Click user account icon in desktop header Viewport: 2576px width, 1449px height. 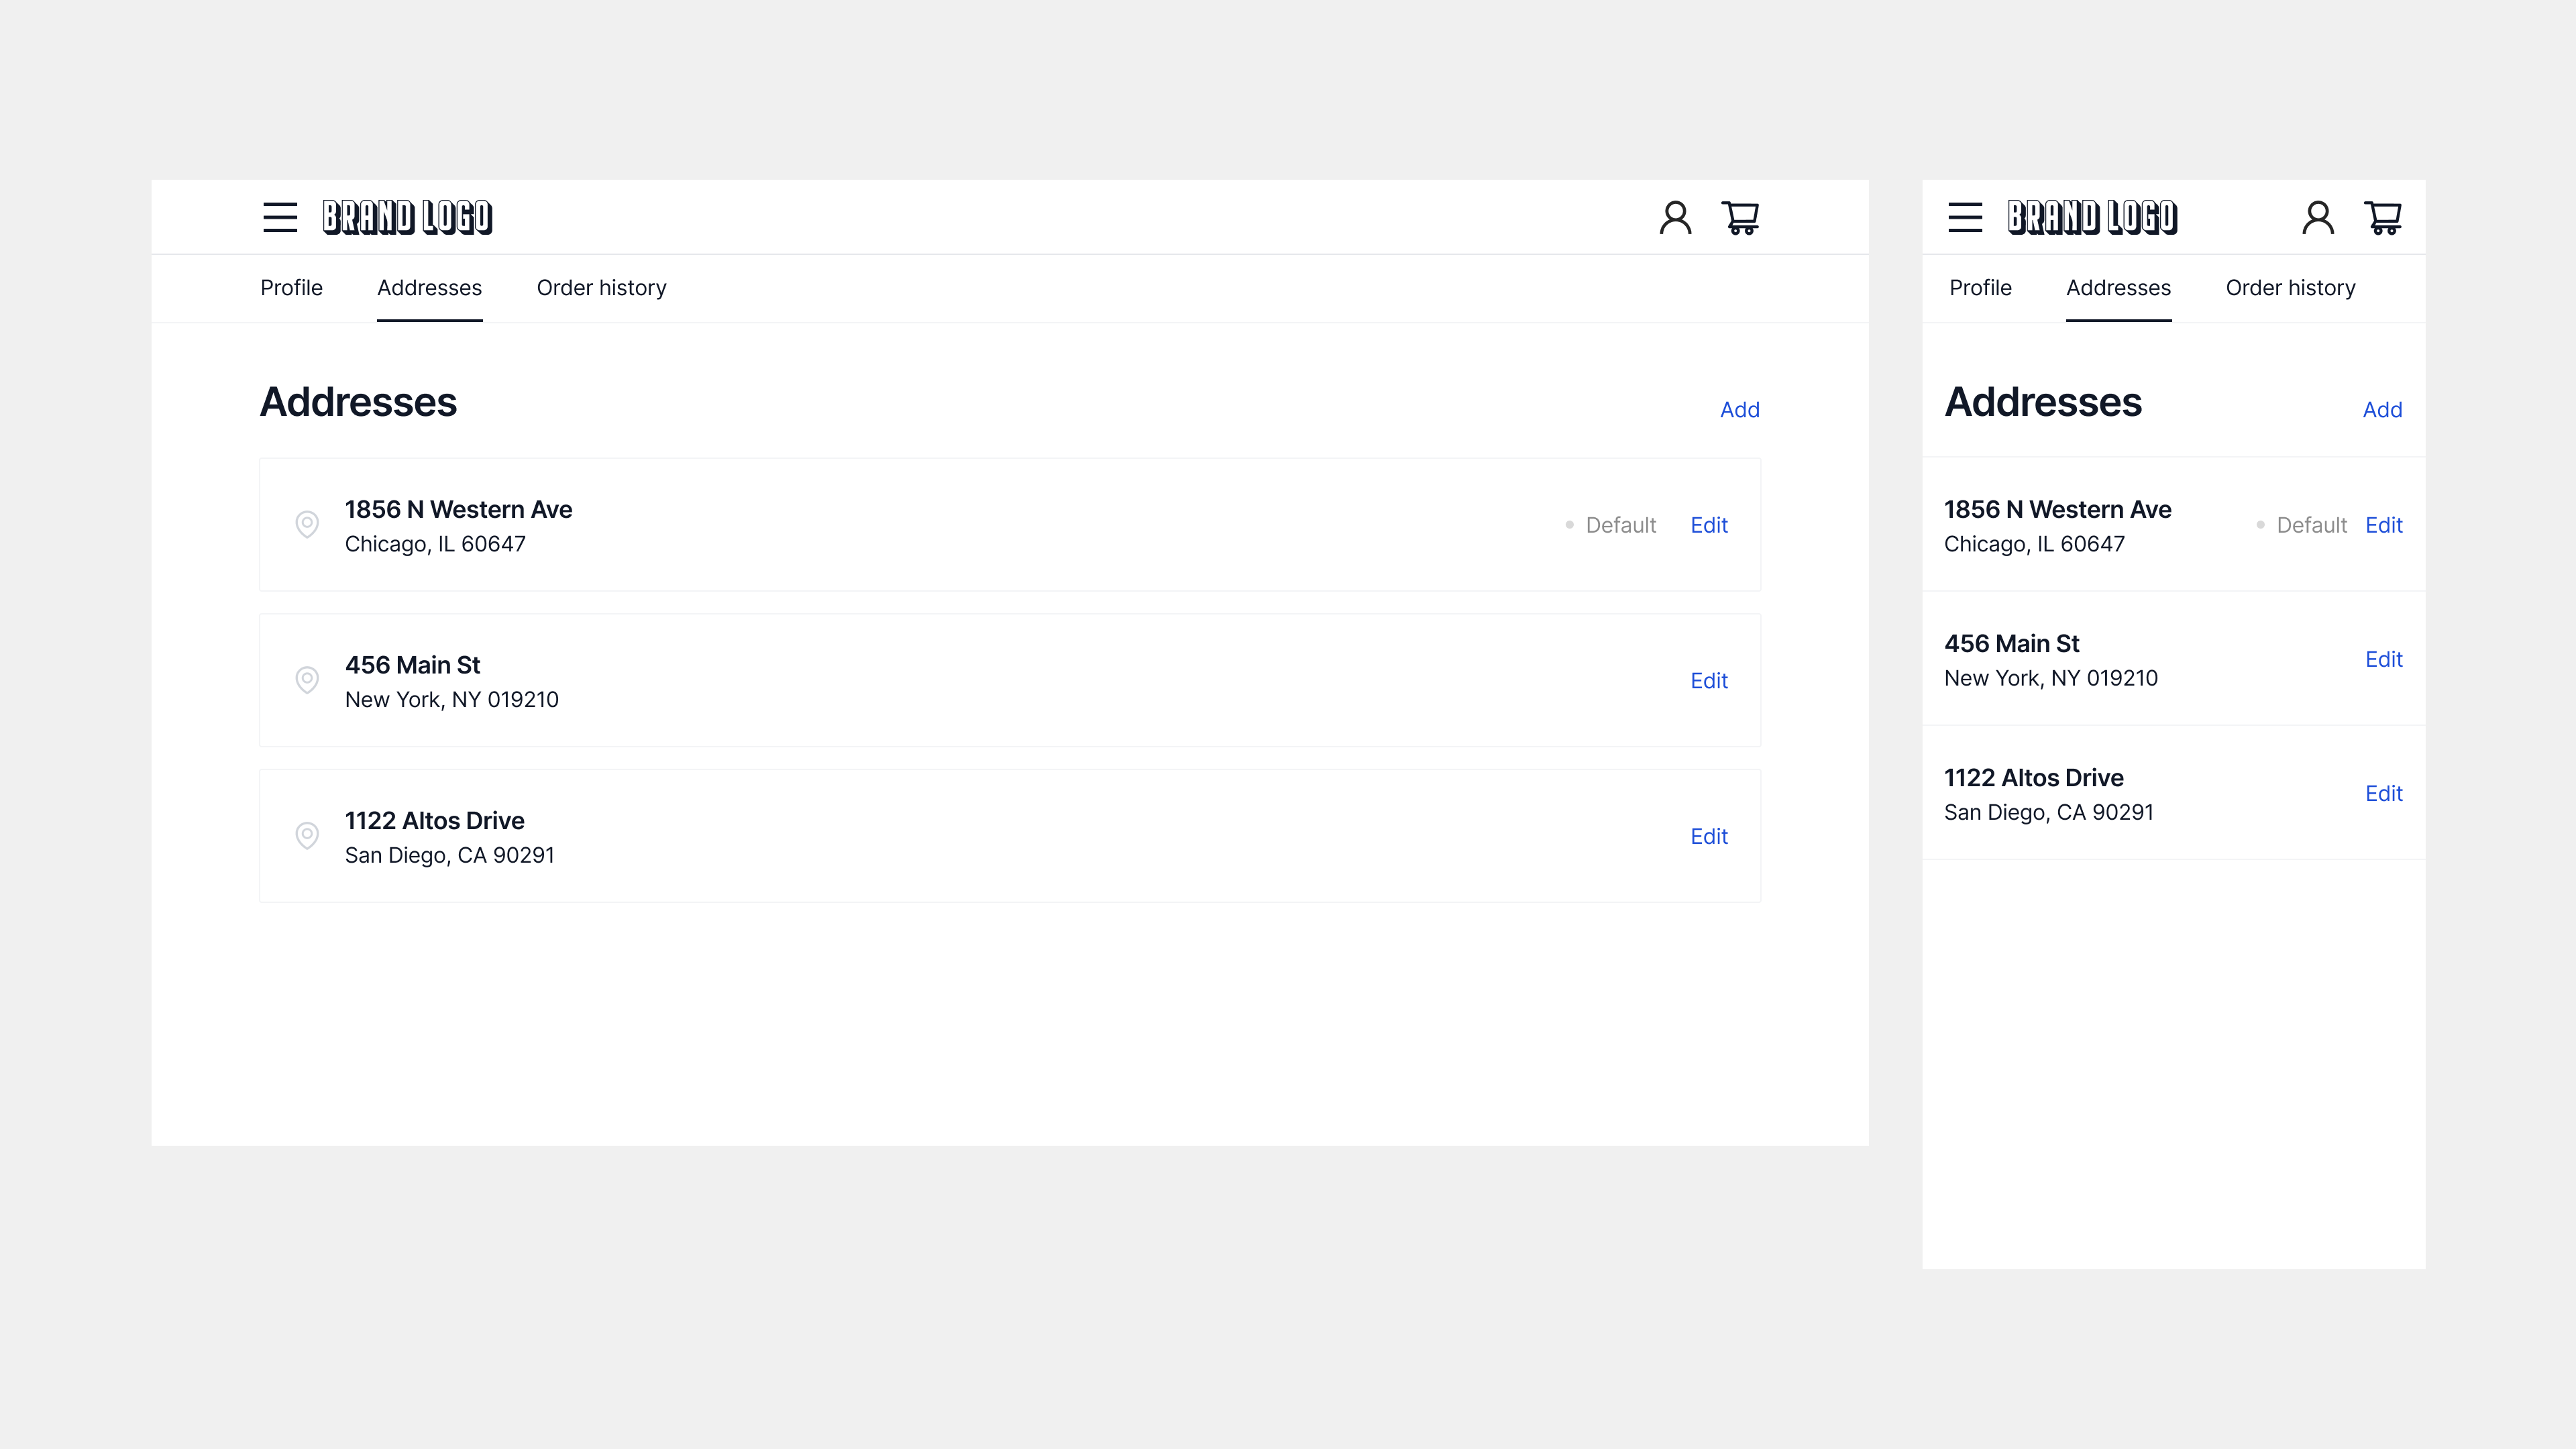[1675, 217]
